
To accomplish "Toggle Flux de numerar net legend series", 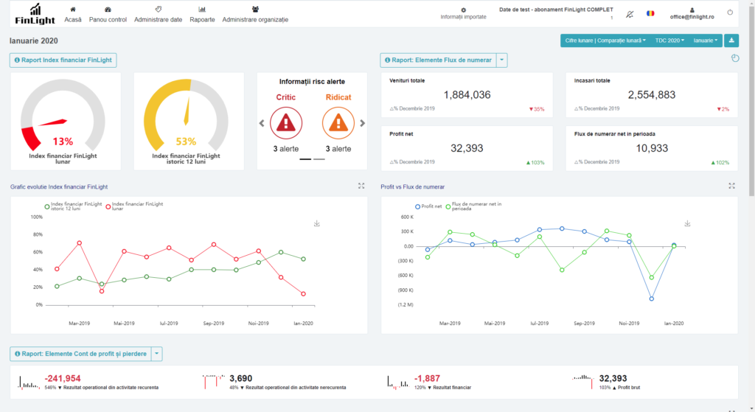I will [x=474, y=206].
